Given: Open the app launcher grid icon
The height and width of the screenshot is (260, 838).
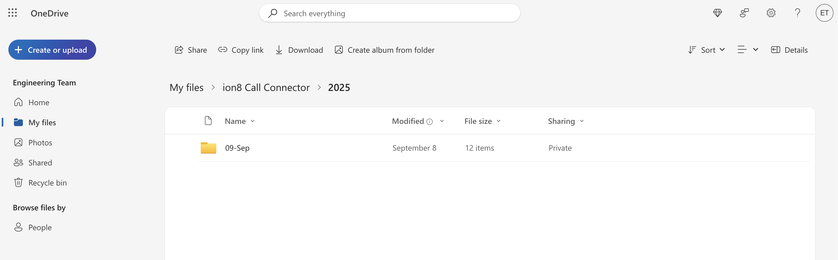Looking at the screenshot, I should coord(12,13).
